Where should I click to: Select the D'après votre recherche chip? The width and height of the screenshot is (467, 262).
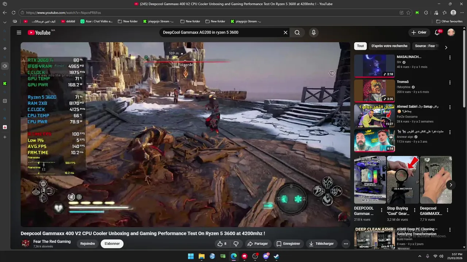point(389,46)
